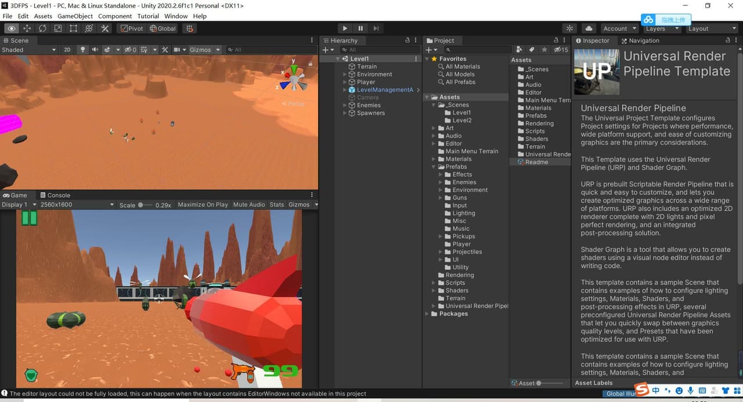Search by type icon in Project
743x402 pixels.
(520, 50)
